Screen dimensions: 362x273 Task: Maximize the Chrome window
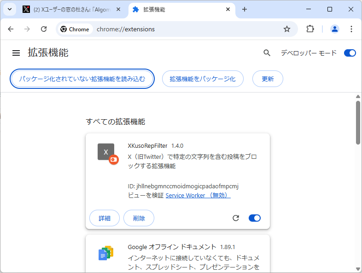pyautogui.click(x=330, y=9)
